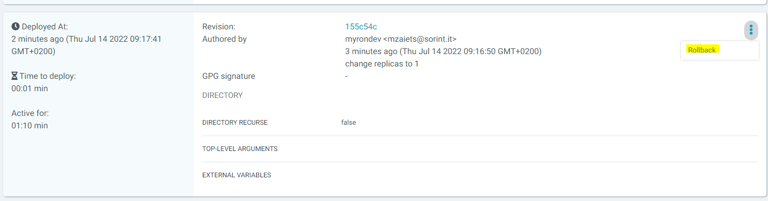
Task: Click the 00:01 min deploy time value
Action: click(x=29, y=89)
